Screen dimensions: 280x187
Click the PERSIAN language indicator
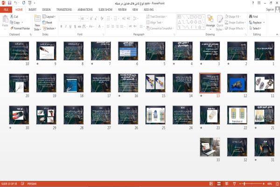(x=32, y=184)
